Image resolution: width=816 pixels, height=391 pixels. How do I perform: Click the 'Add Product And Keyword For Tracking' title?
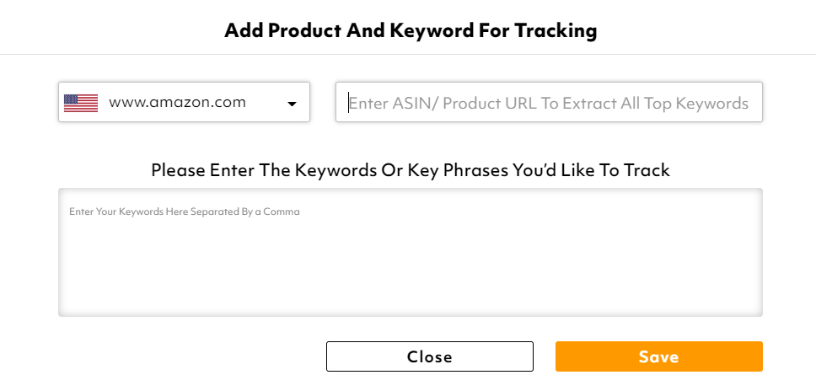coord(410,31)
